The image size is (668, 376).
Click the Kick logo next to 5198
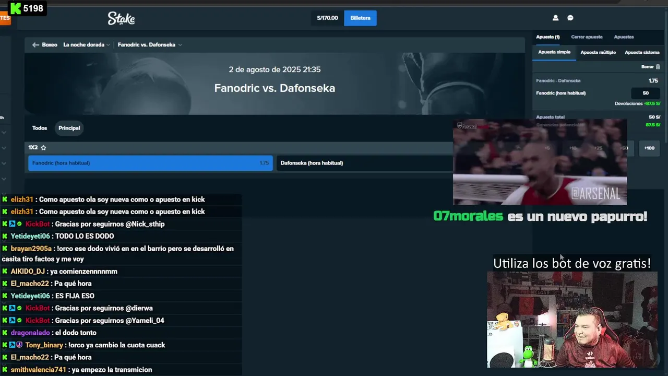(16, 8)
